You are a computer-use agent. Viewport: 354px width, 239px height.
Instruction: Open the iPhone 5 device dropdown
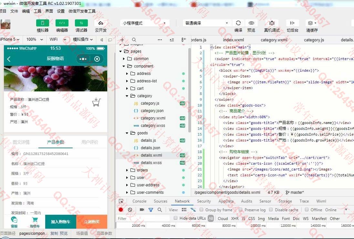(x=10, y=39)
